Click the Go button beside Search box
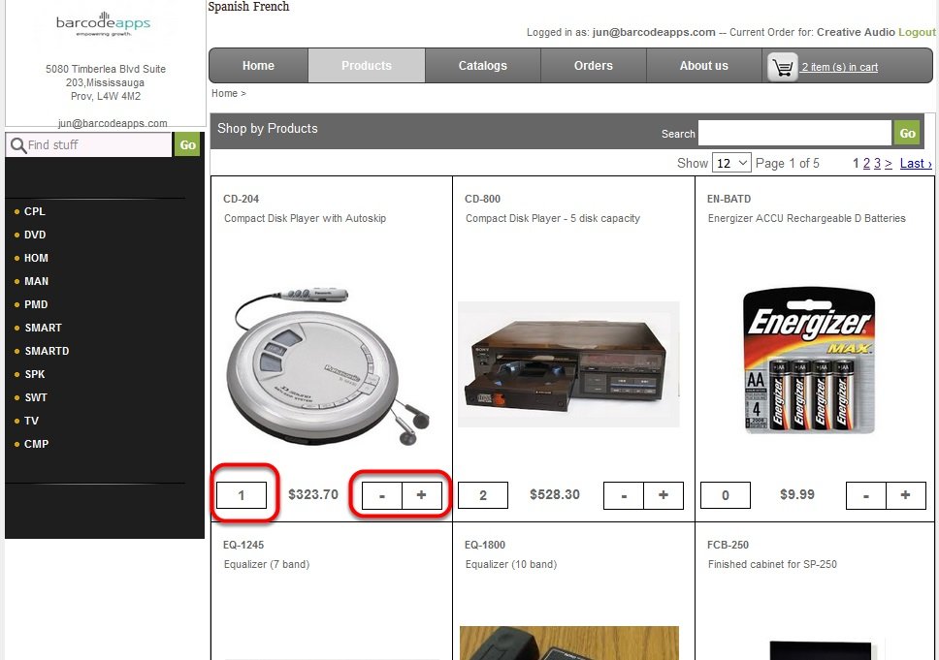Screen dimensions: 939x660 point(907,133)
